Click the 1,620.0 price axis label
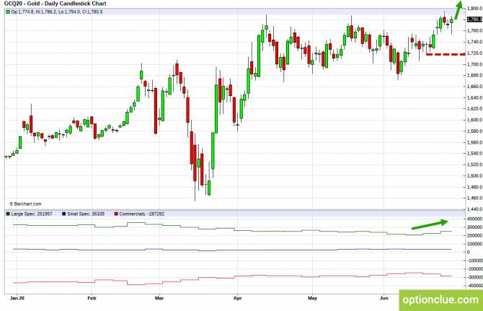 [x=474, y=109]
